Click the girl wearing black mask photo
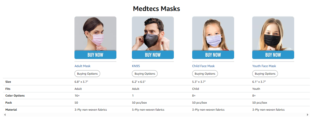312x119 pixels. point(273,33)
